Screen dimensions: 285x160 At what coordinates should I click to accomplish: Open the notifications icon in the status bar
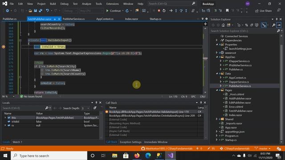click(279, 148)
